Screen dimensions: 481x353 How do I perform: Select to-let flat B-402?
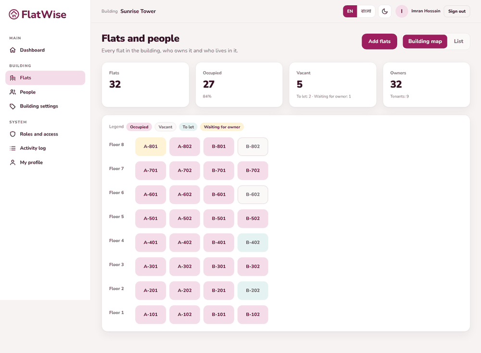[x=253, y=243]
